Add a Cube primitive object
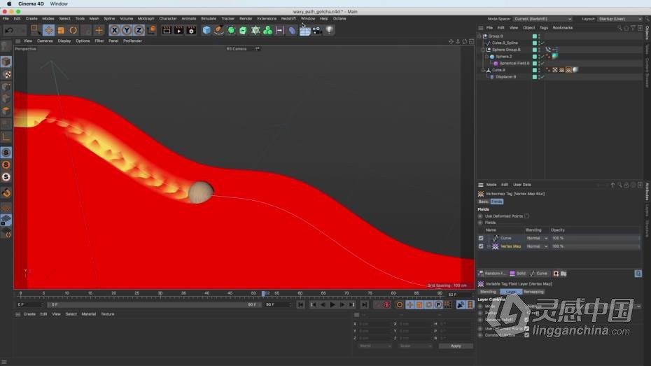 206,30
